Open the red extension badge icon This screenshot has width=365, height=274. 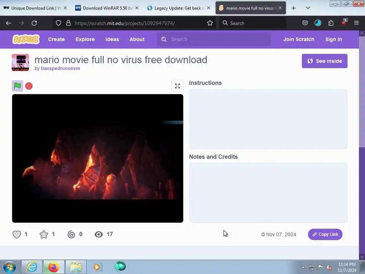[x=344, y=22]
